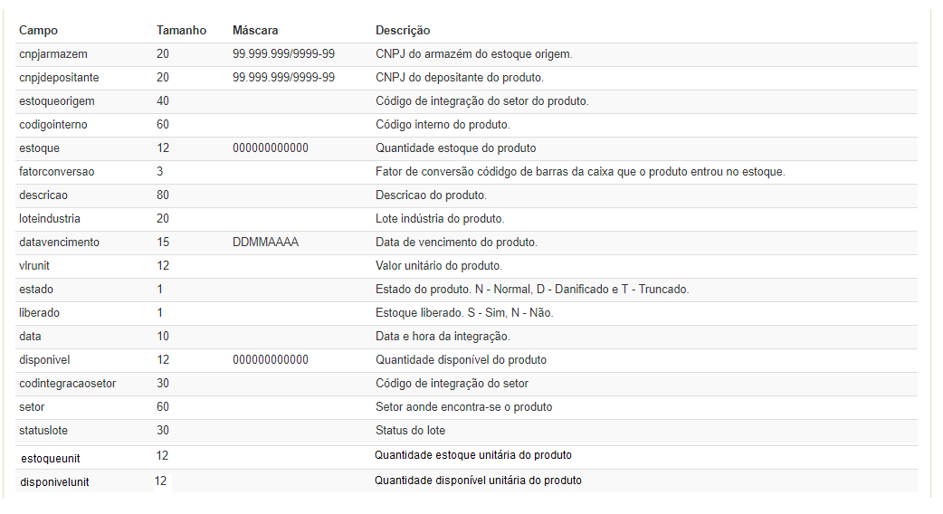Select the statuslote field name
The width and height of the screenshot is (943, 514).
click(x=43, y=431)
